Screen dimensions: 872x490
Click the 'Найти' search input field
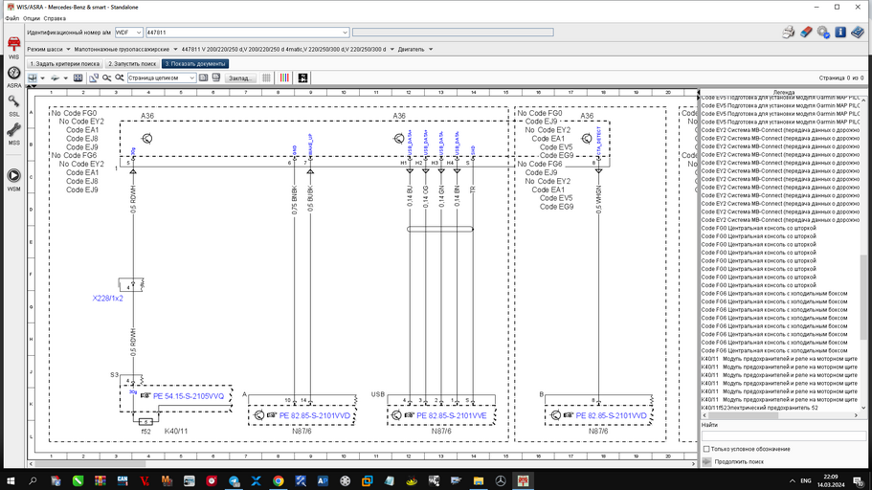pos(784,436)
